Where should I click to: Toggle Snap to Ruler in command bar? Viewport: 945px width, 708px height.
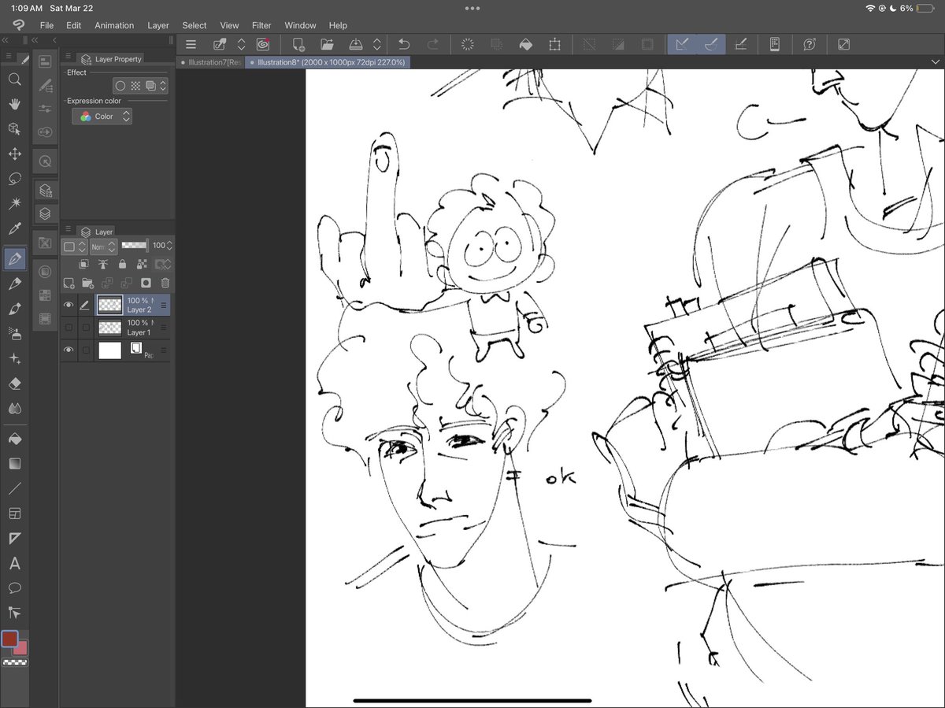pyautogui.click(x=683, y=45)
